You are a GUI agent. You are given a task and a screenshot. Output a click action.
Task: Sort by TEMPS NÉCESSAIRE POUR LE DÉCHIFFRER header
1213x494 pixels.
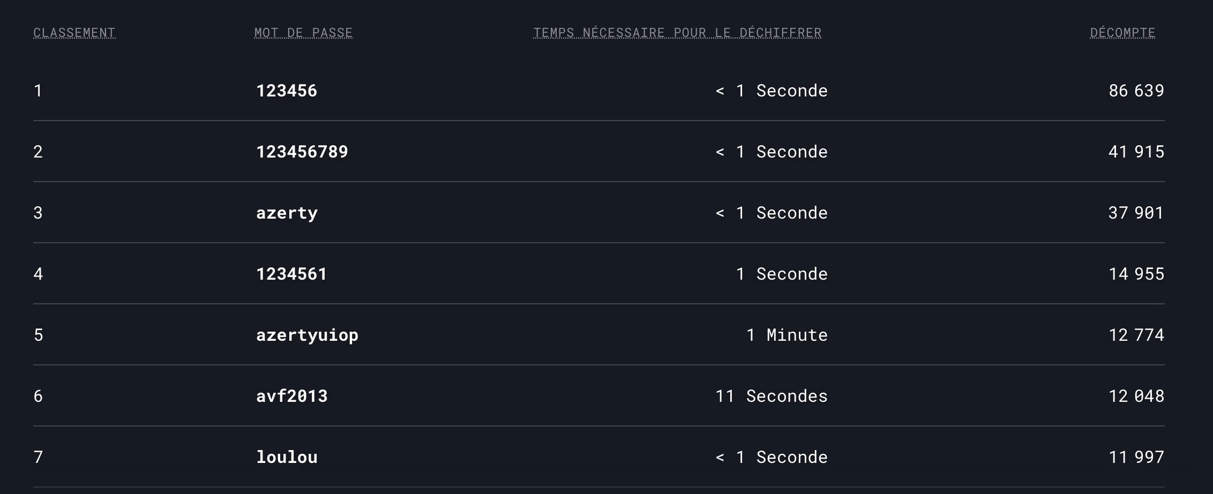click(x=677, y=33)
